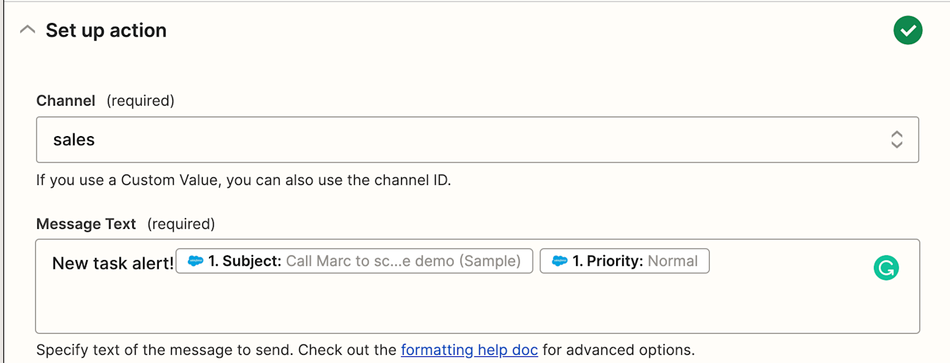Click the 'Call Marc to sc...e demo (Sample)' value
The image size is (950, 363).
(403, 261)
